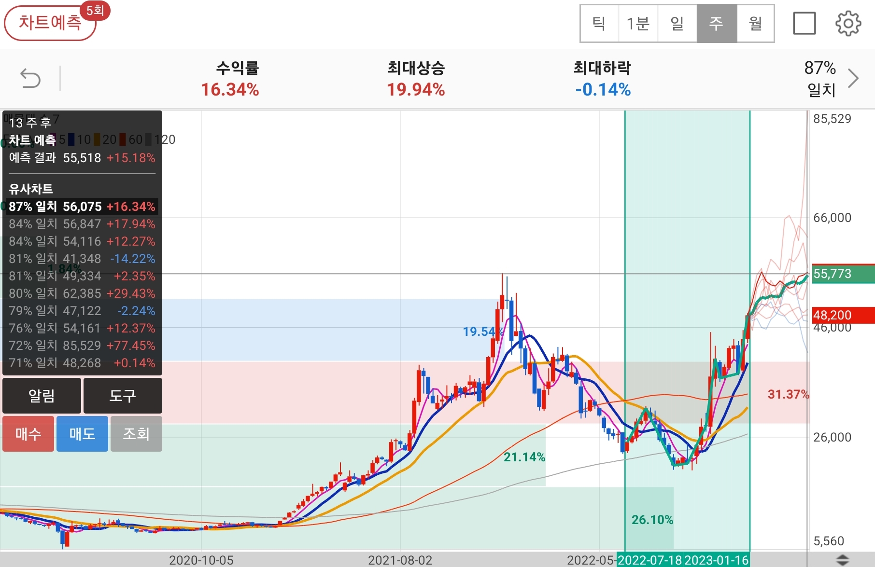Tap the red 48,200 current price tag
This screenshot has width=875, height=567.
pos(843,315)
